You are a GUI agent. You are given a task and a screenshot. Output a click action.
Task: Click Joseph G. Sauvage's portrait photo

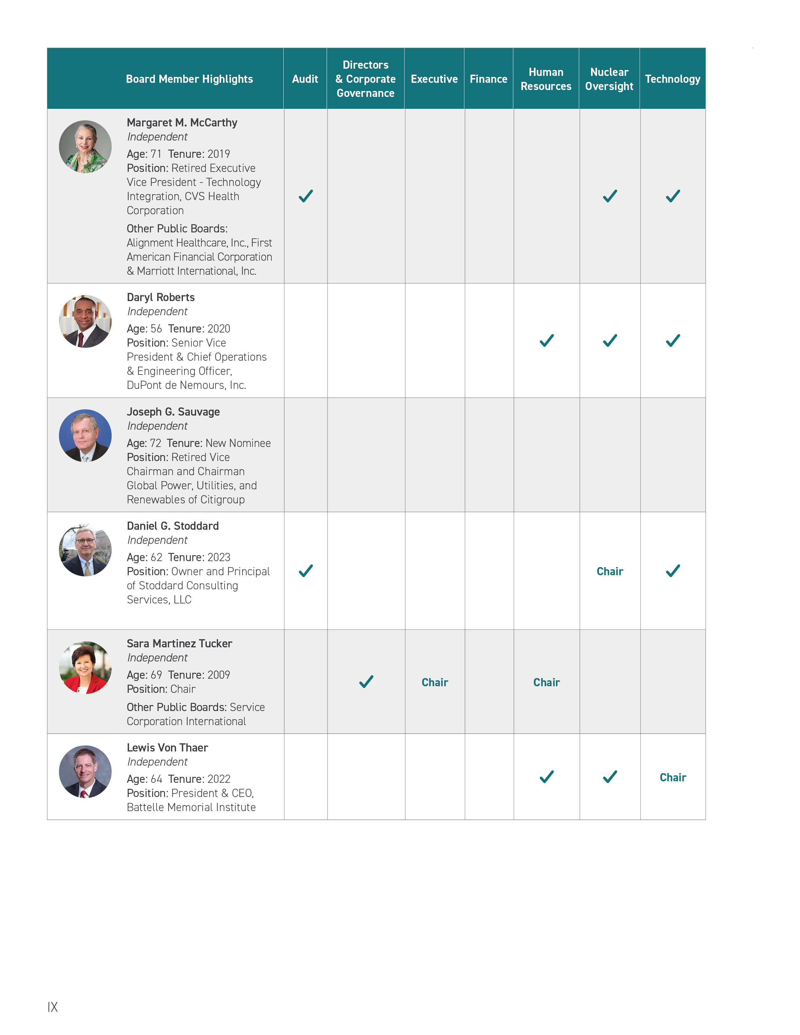[x=85, y=436]
